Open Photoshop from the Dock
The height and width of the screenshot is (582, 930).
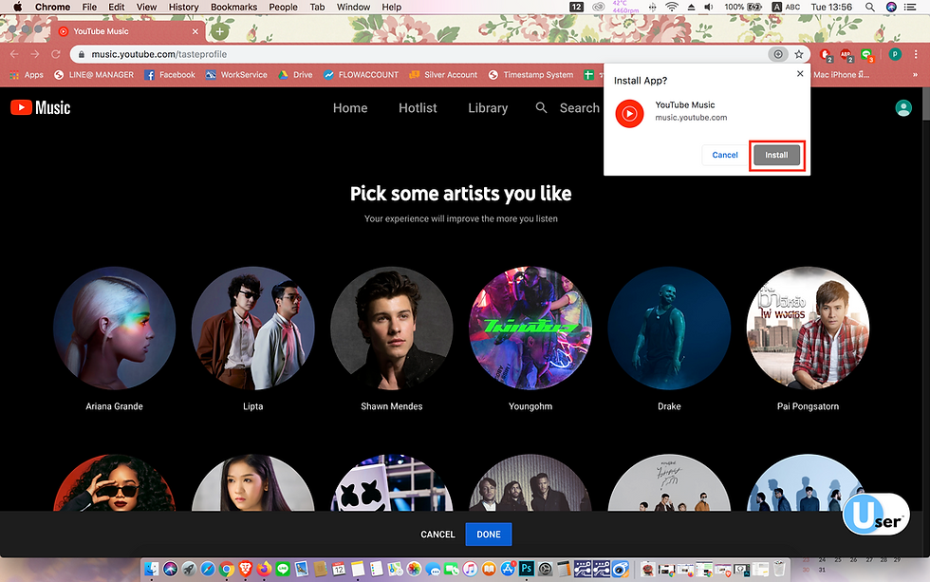click(526, 569)
